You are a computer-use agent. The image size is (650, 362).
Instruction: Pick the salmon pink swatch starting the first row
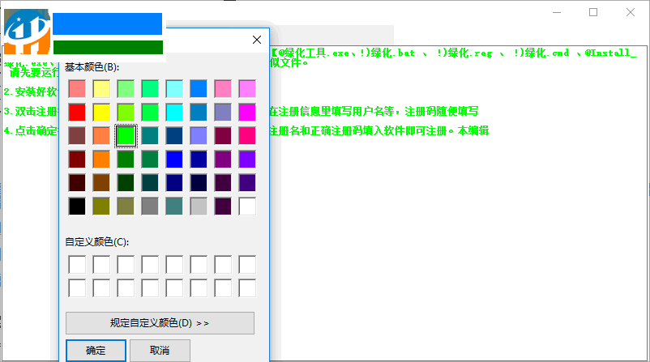(77, 89)
